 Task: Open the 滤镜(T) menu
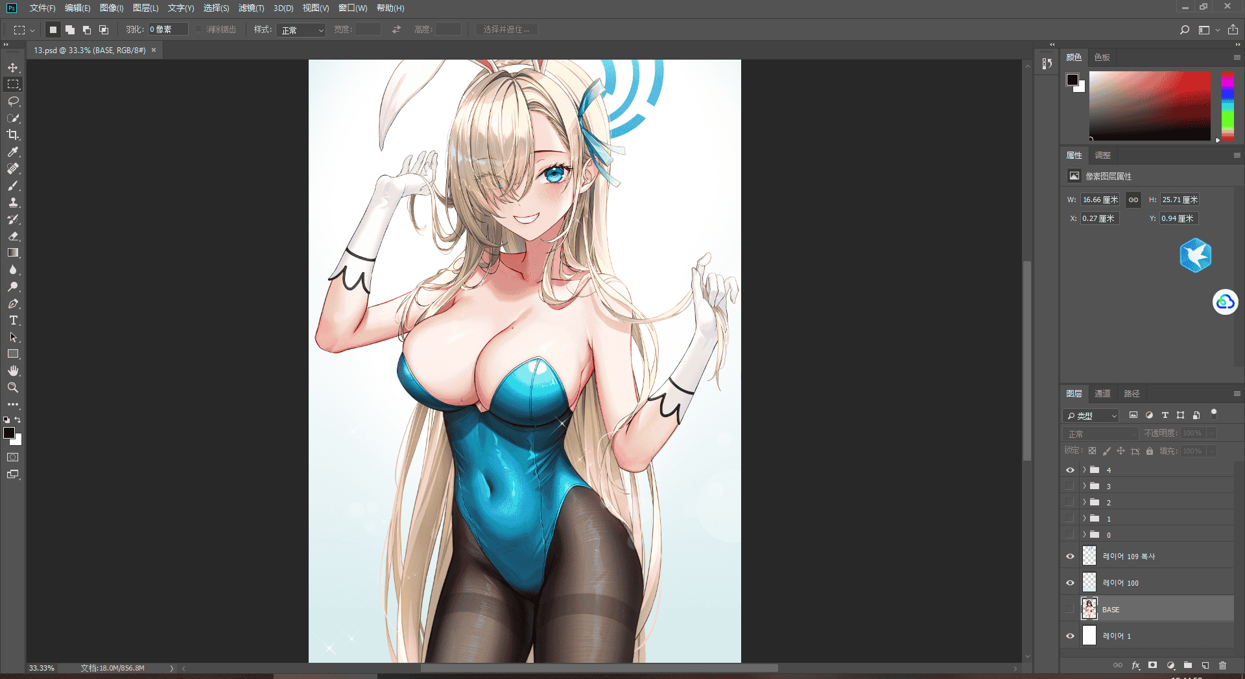[x=251, y=8]
